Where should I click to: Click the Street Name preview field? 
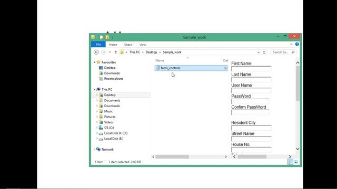click(251, 139)
